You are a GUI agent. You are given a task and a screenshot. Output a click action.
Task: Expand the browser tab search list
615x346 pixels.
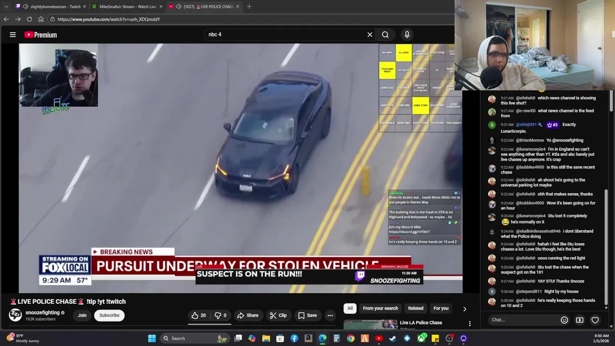click(6, 6)
